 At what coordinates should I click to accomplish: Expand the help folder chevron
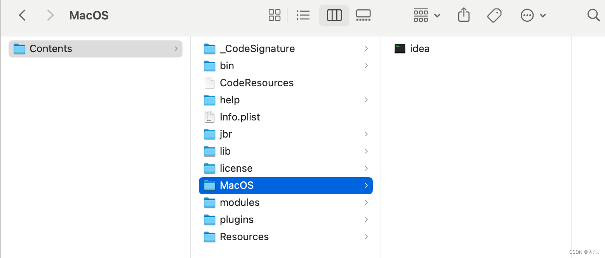tap(366, 100)
